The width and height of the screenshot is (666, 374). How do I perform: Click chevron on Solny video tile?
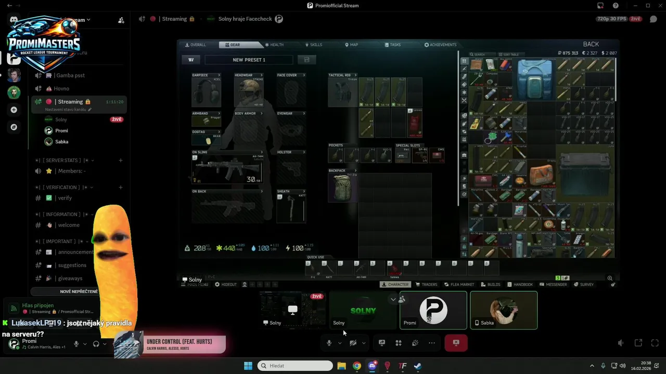(393, 299)
